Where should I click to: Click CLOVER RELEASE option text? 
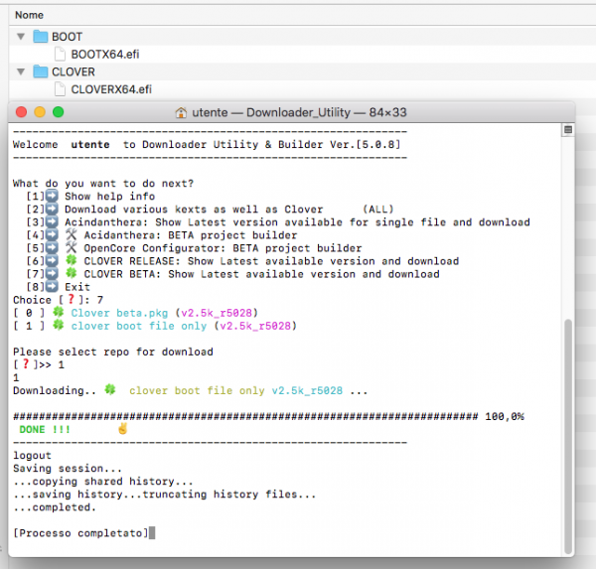271,261
